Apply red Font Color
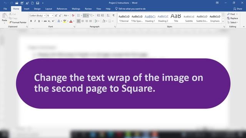The height and width of the screenshot is (138, 246). 71,21
